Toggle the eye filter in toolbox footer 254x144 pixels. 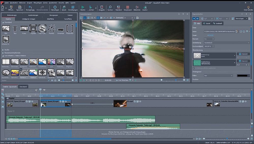click(x=52, y=80)
